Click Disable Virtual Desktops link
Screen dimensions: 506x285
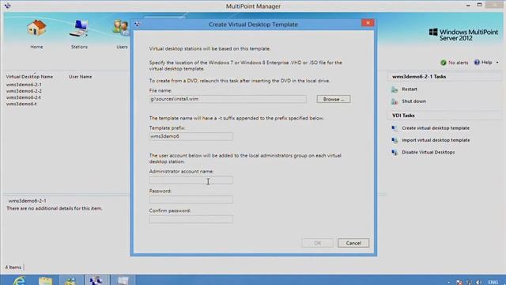[429, 152]
